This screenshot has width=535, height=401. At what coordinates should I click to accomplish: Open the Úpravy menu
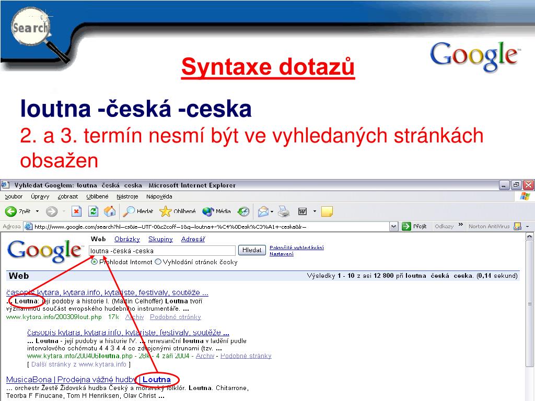[40, 196]
